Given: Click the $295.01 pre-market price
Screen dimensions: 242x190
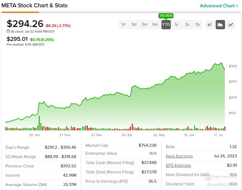Looking at the screenshot, I should coord(17,39).
